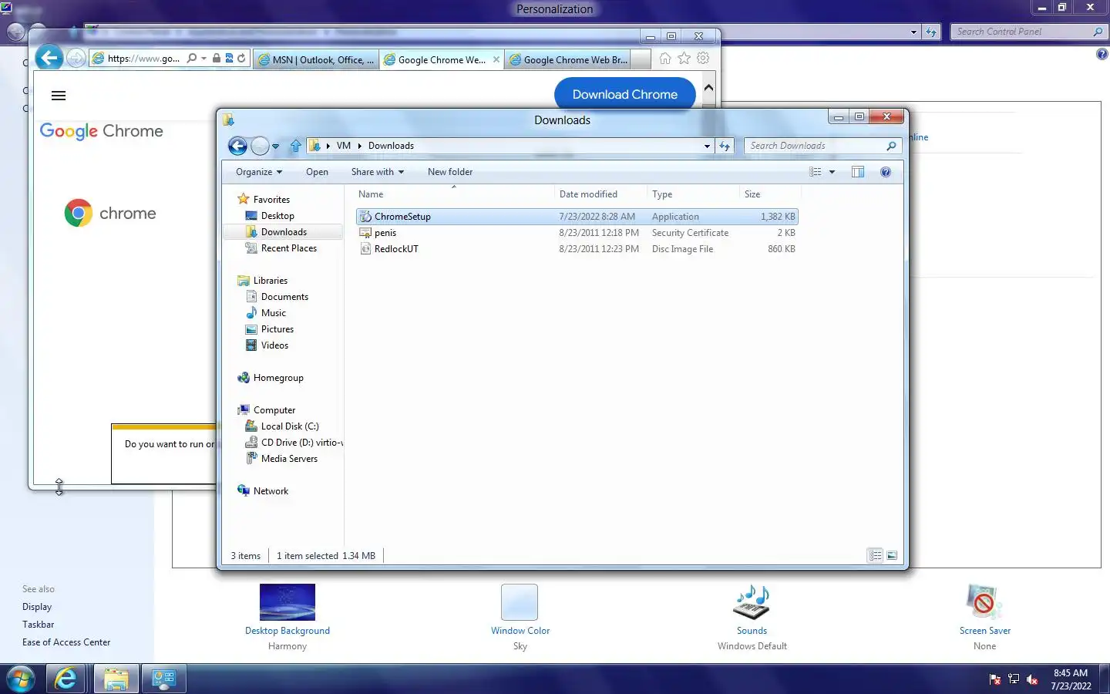Open Recent Places in Favorites

tap(288, 248)
